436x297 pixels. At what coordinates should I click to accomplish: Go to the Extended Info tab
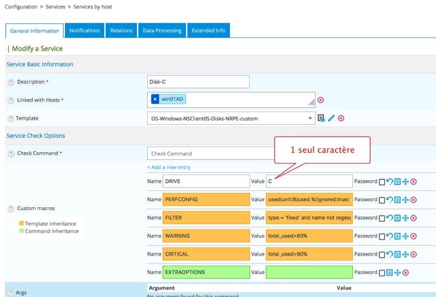pos(208,30)
